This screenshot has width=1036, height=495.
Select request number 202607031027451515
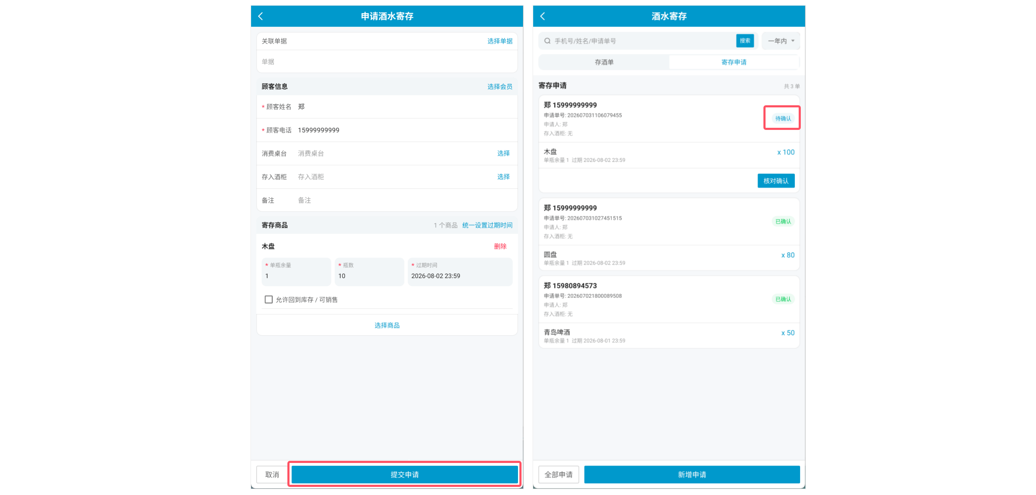pyautogui.click(x=594, y=218)
